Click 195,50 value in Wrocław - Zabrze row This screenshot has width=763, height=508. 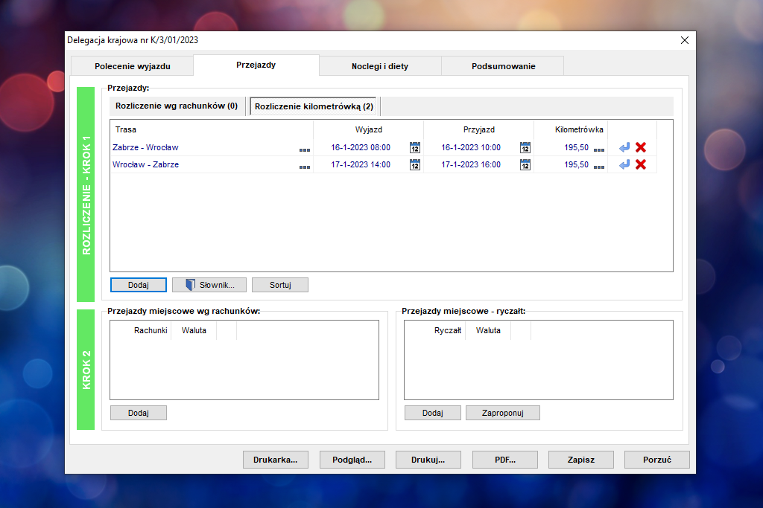(576, 164)
